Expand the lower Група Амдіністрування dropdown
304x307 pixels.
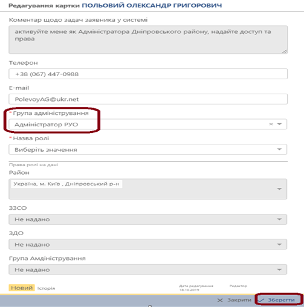tap(147, 270)
